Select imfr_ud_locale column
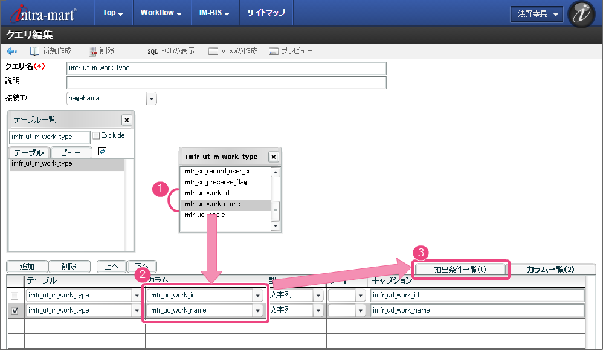Viewport: 603px width, 350px height. tap(225, 215)
